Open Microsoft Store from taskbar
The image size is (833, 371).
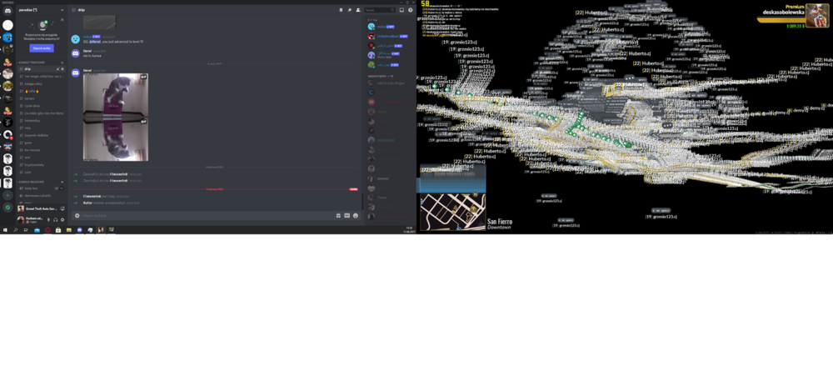[x=58, y=229]
